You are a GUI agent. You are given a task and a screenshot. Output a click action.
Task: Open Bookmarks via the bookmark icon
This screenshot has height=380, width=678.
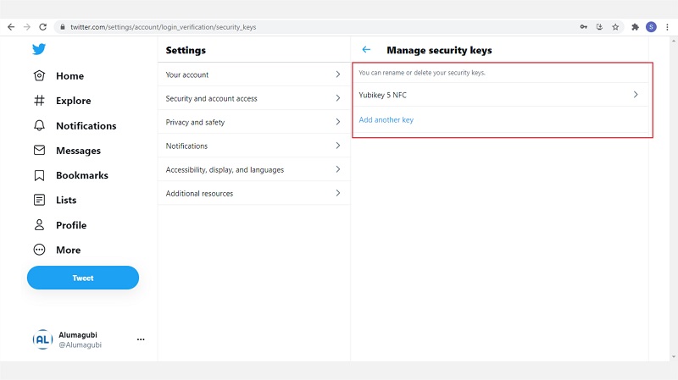click(39, 175)
